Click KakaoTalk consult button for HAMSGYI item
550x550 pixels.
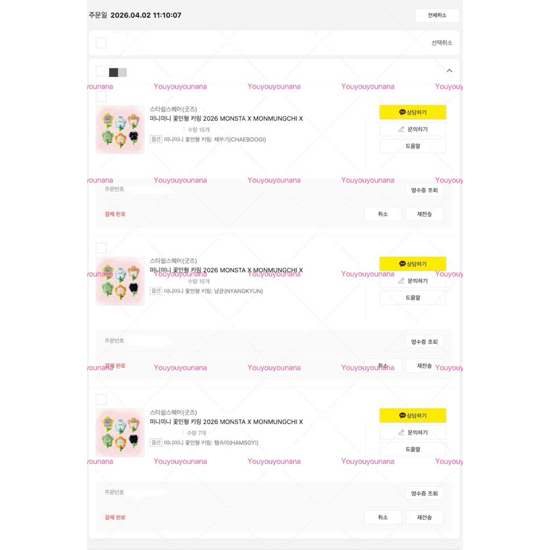[412, 415]
